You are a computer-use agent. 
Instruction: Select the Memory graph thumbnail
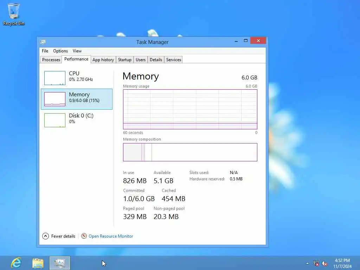click(x=54, y=99)
